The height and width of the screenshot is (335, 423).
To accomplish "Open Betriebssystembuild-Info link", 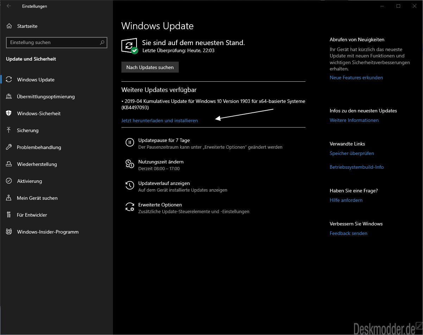I will coord(356,167).
